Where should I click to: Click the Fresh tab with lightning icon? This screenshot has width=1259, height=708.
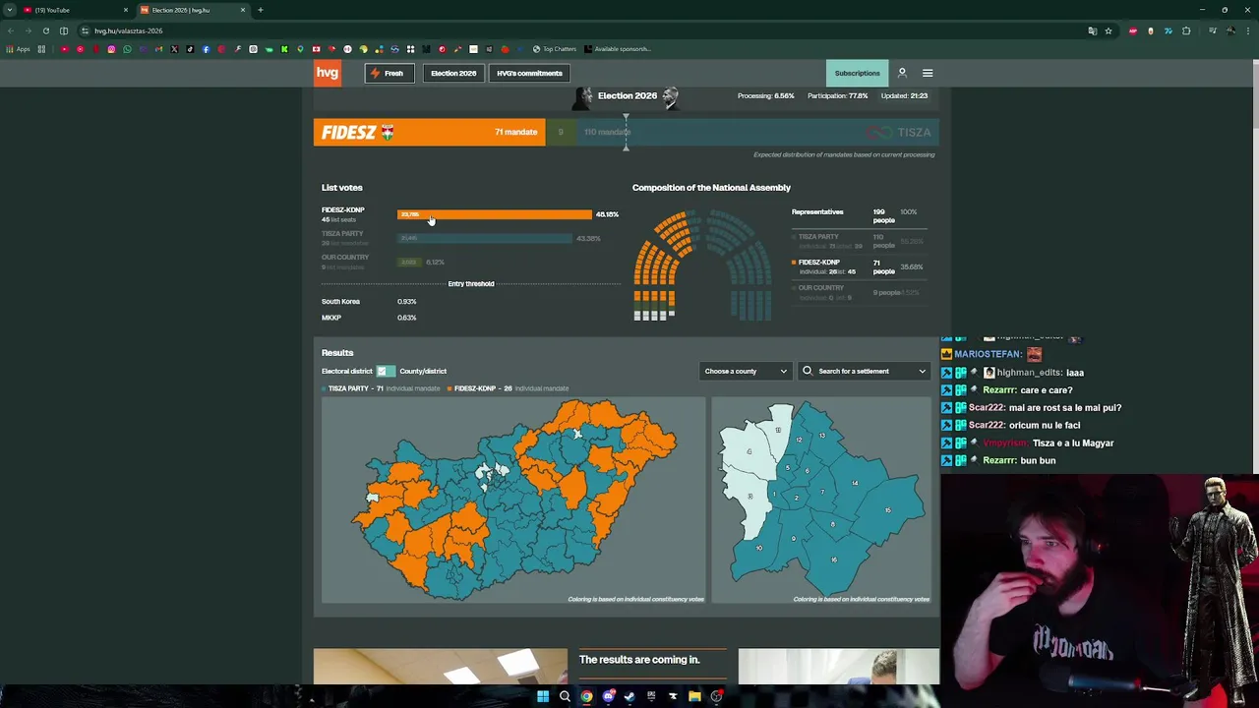[390, 73]
